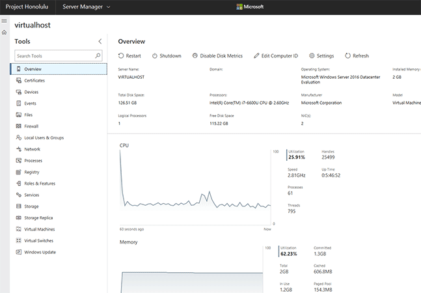The width and height of the screenshot is (421, 293).
Task: Click the Devices icon
Action: point(18,92)
